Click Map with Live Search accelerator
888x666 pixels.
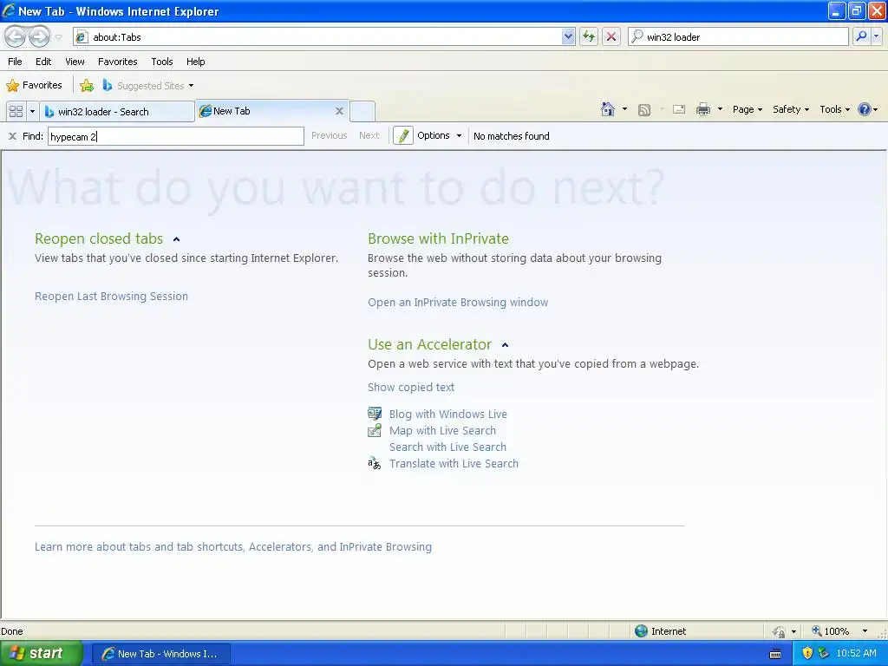point(442,430)
